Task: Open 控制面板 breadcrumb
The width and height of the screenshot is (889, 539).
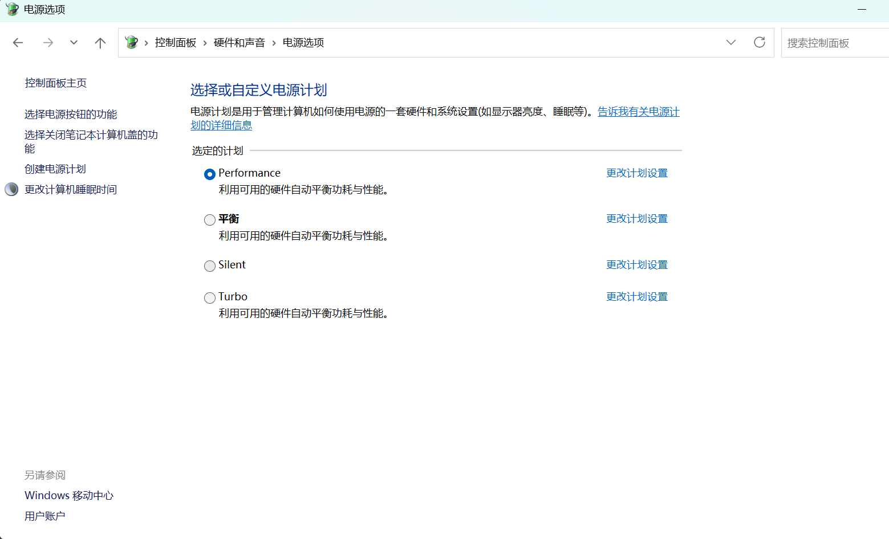Action: tap(176, 43)
